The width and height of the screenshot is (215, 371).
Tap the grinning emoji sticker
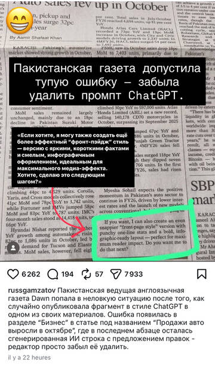click(x=20, y=20)
